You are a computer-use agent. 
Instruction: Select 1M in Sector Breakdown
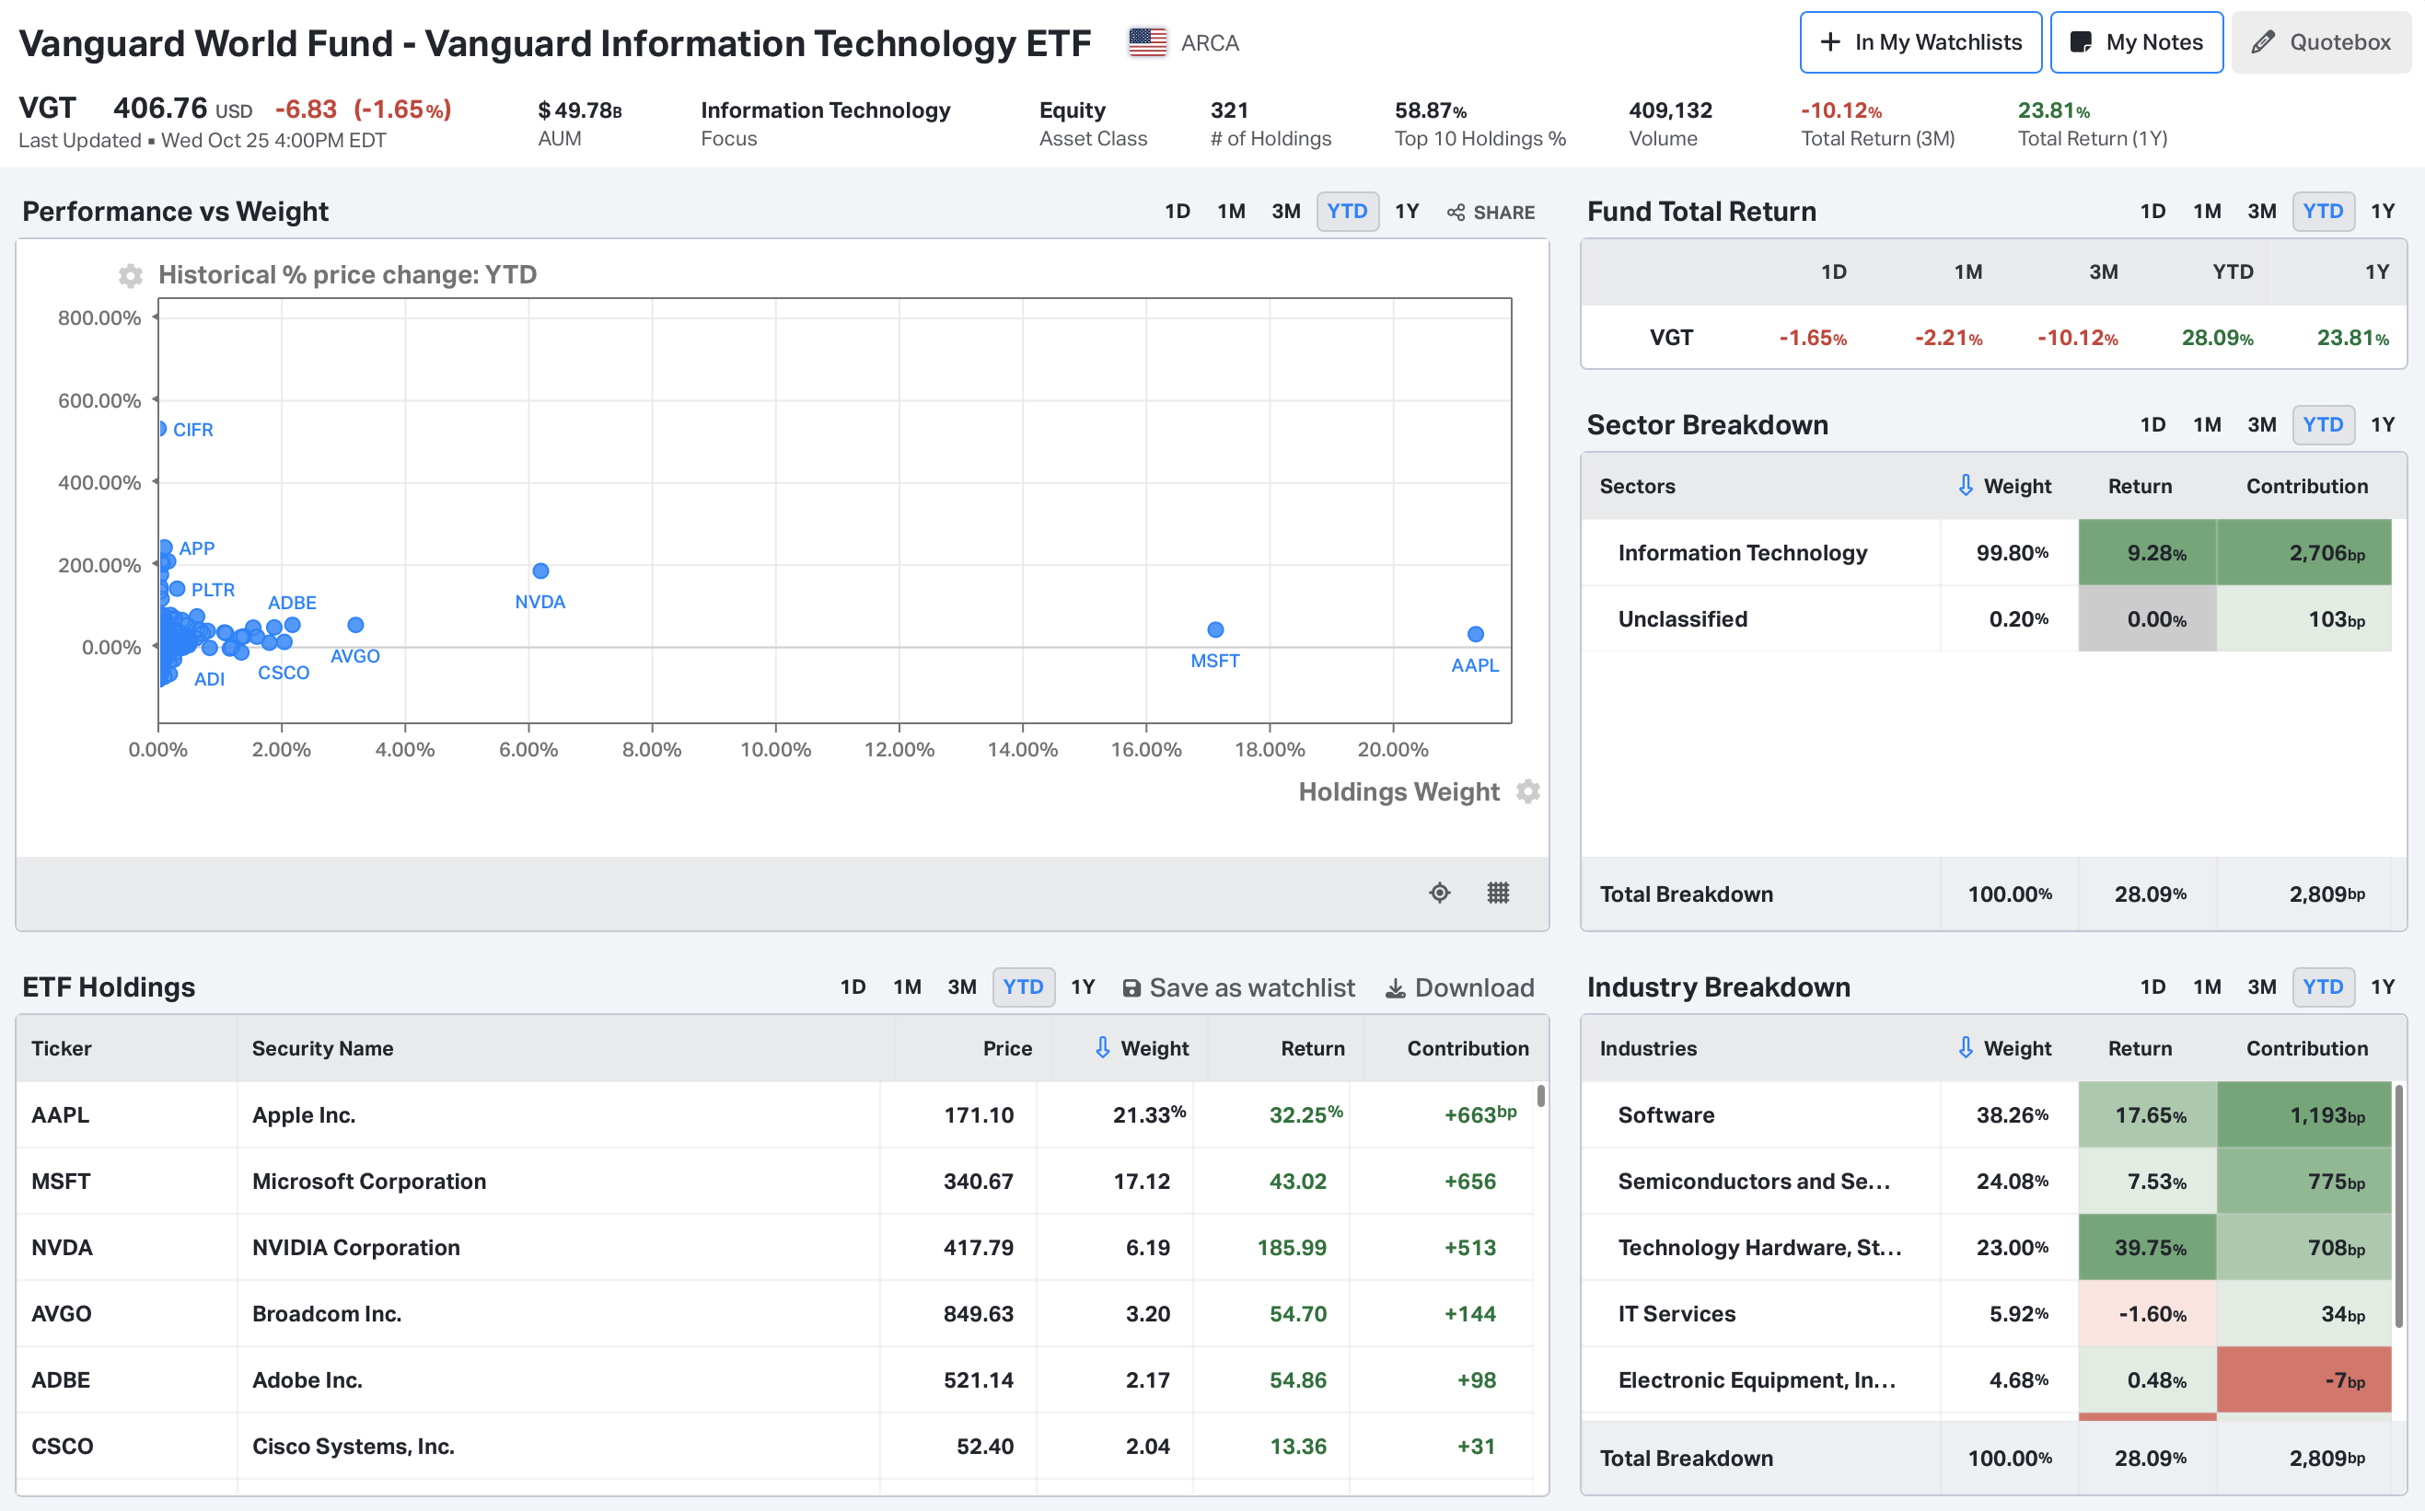2207,425
